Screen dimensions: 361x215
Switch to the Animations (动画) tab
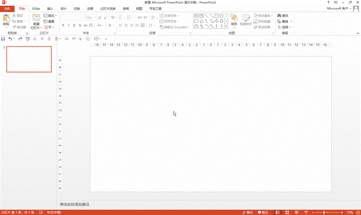point(90,8)
